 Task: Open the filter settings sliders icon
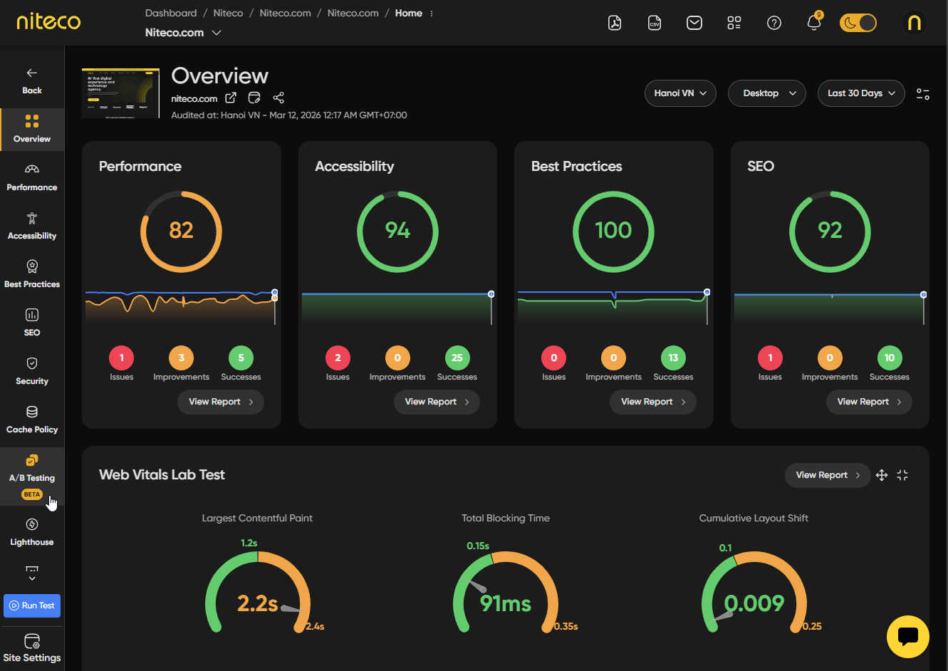[923, 93]
